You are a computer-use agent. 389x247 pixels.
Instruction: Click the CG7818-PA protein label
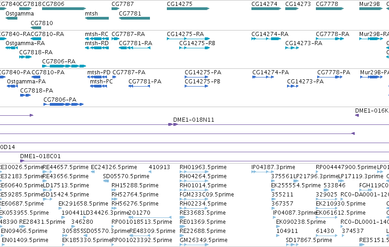(37, 91)
